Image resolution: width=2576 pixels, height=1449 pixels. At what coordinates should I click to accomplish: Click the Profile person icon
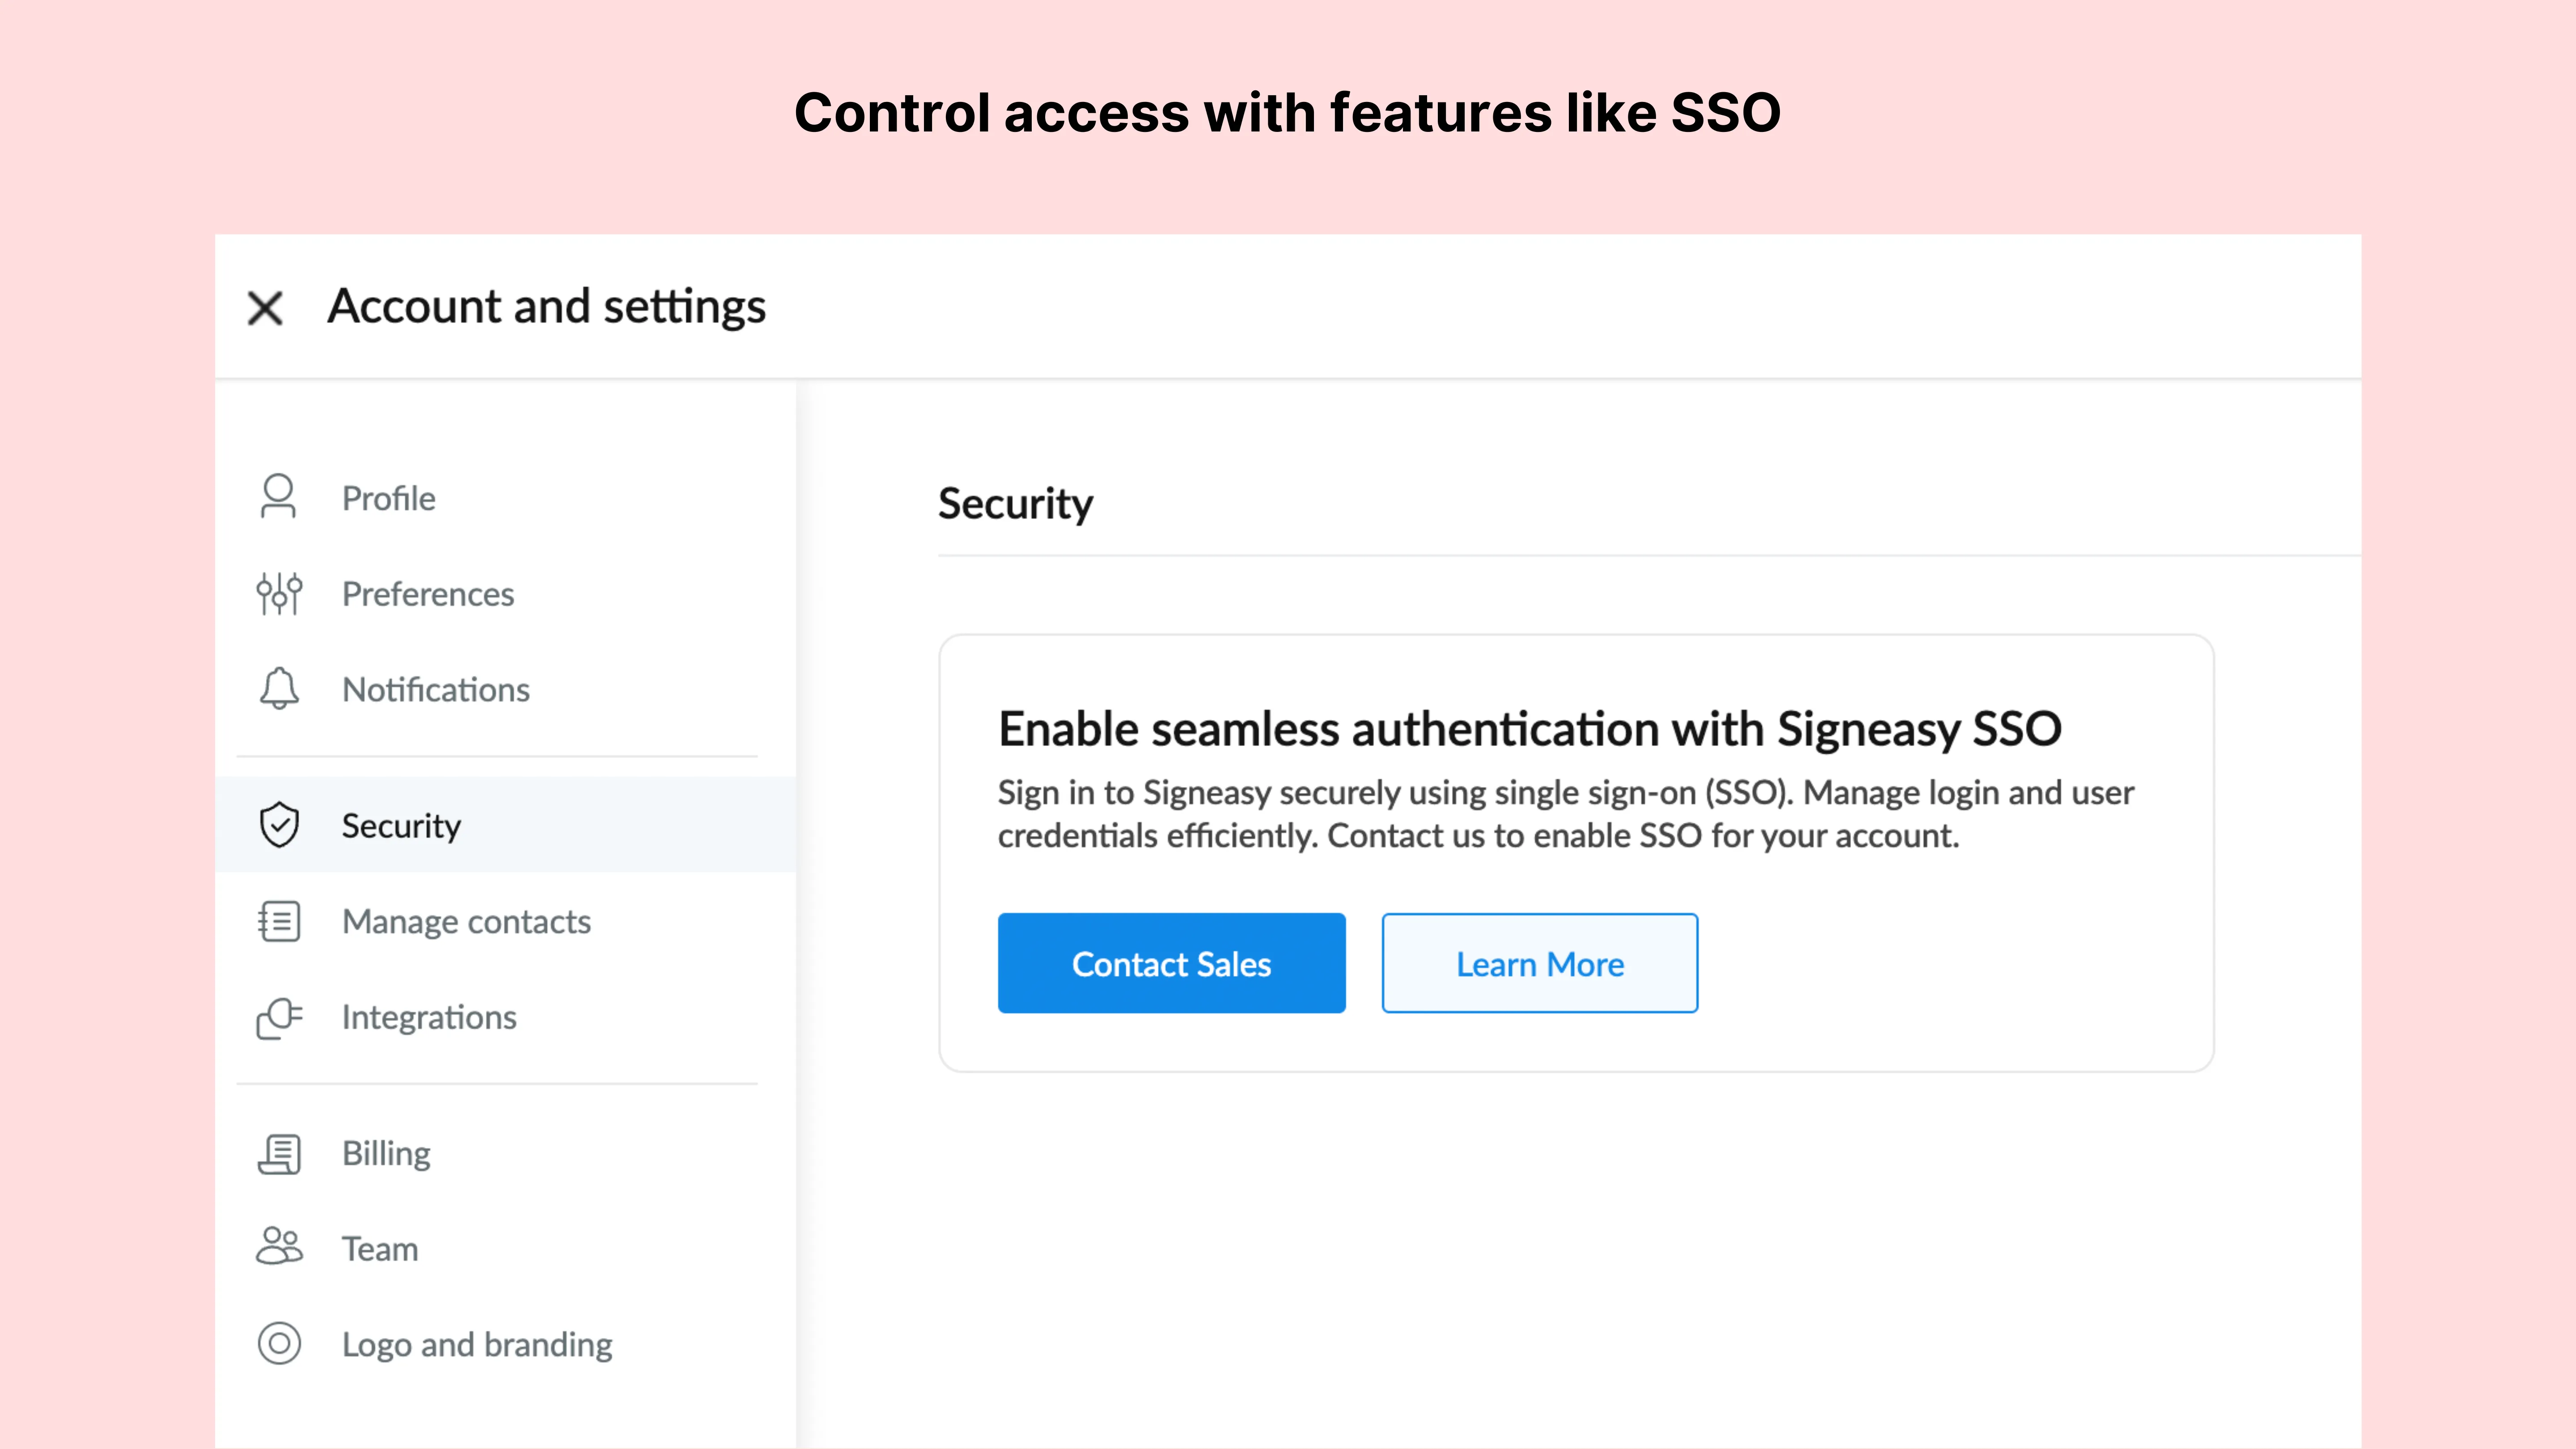click(x=278, y=497)
